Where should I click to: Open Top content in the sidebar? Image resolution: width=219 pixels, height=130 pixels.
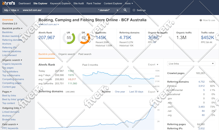8,103
